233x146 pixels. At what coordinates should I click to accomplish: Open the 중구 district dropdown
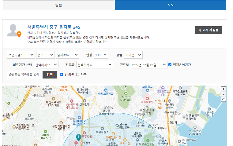45,55
